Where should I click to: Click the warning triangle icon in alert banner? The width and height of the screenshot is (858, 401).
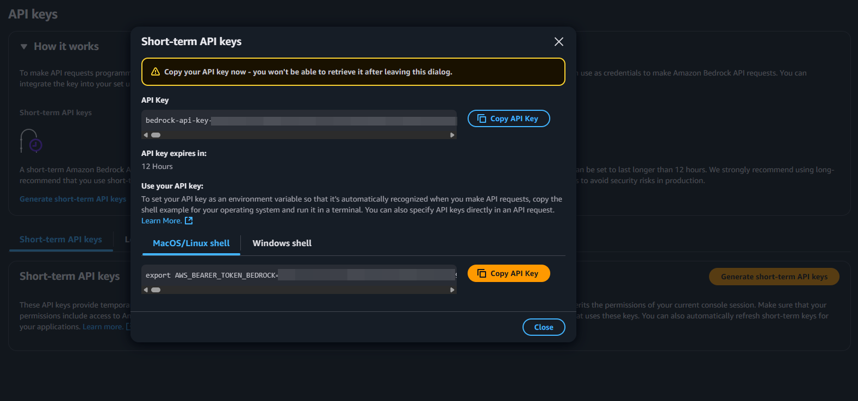click(156, 72)
